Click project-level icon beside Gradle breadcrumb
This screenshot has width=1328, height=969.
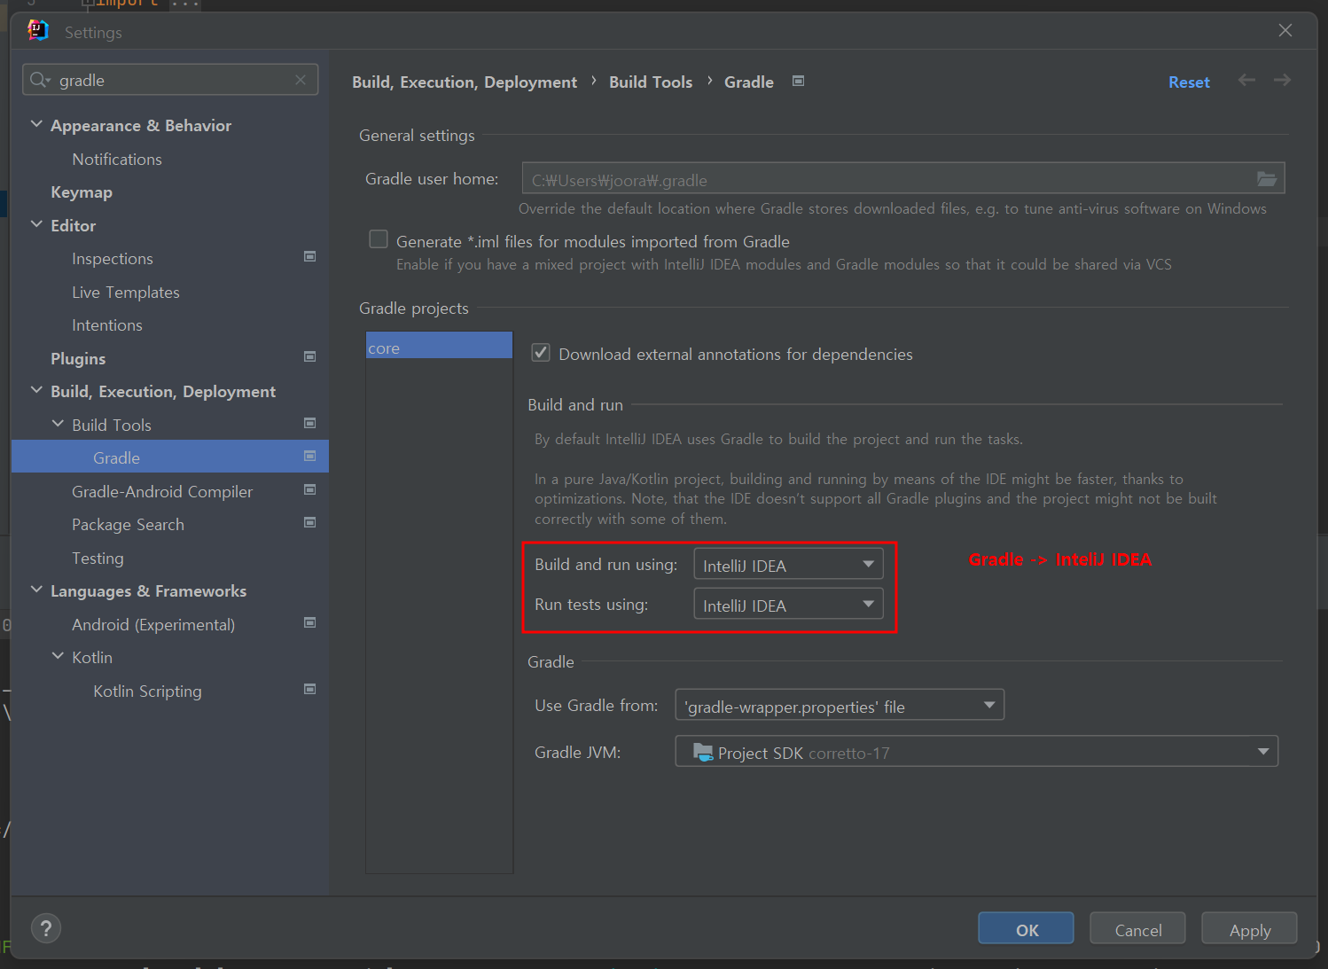click(x=798, y=81)
